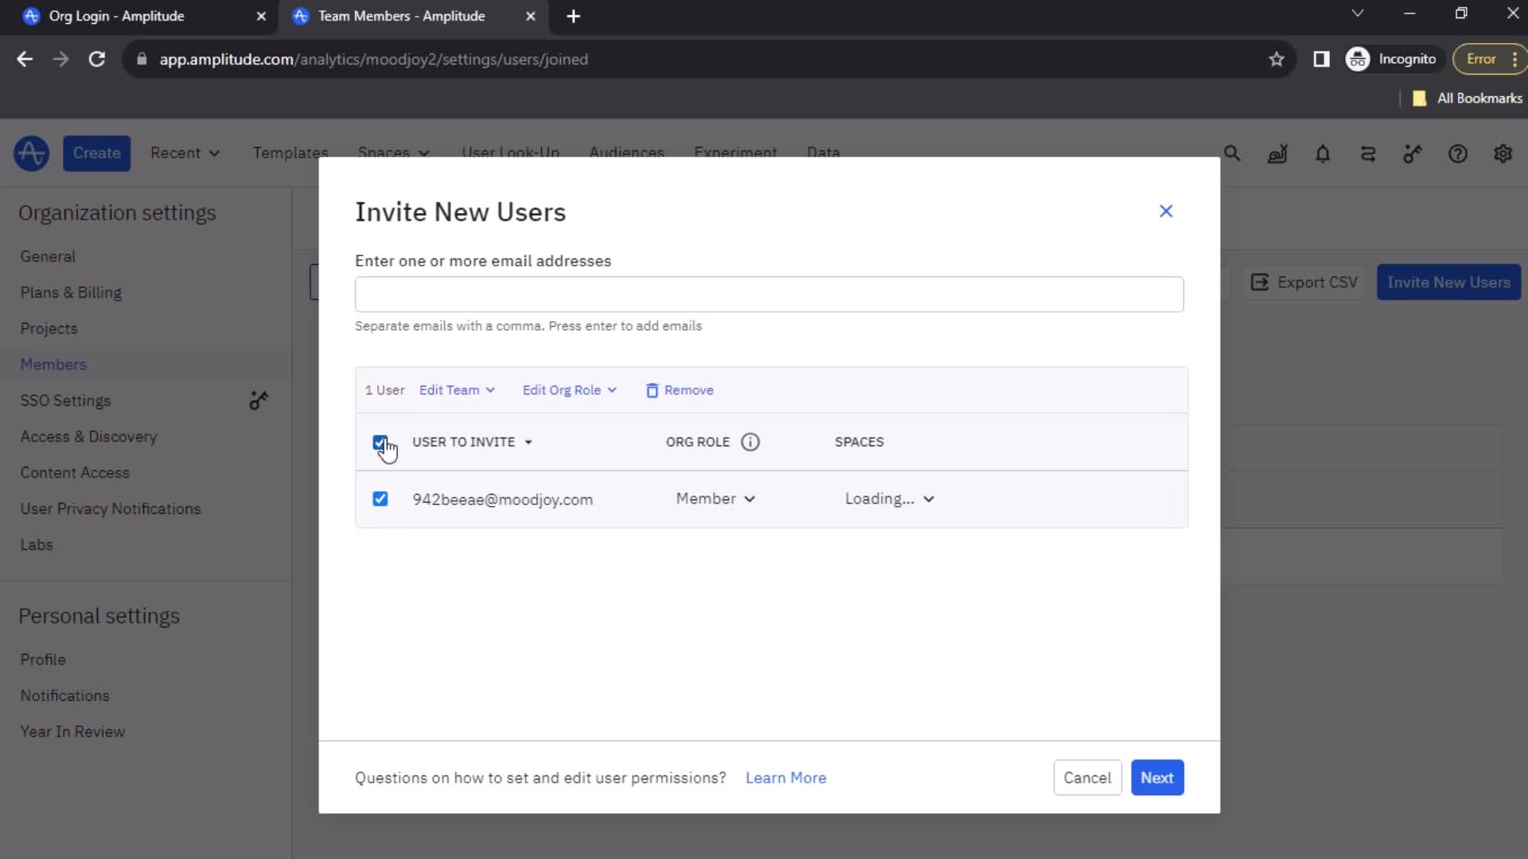The height and width of the screenshot is (859, 1528).
Task: Click the Incognito profile icon
Action: 1393,59
